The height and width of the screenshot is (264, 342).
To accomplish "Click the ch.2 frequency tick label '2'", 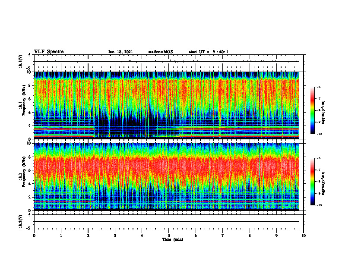I will pyautogui.click(x=30, y=197).
